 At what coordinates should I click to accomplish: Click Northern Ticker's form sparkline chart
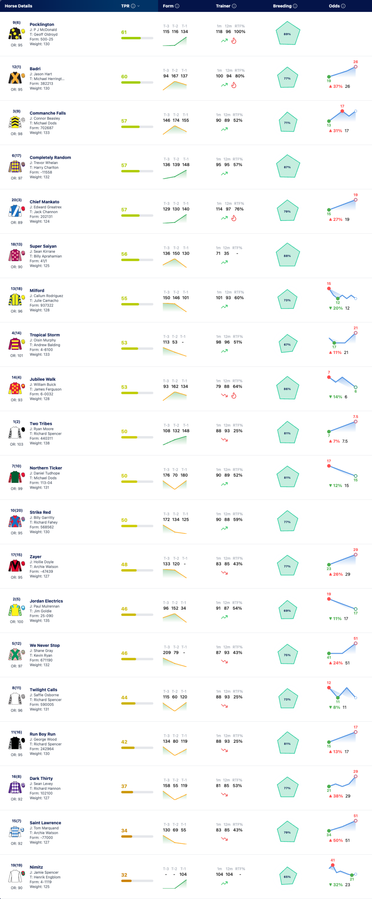pyautogui.click(x=175, y=485)
